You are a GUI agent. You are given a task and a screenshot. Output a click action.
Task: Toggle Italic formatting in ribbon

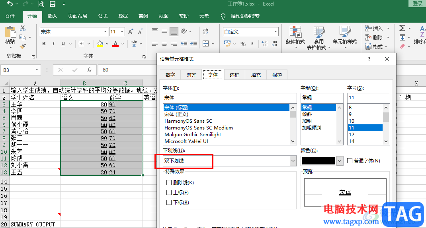pyautogui.click(x=53, y=44)
